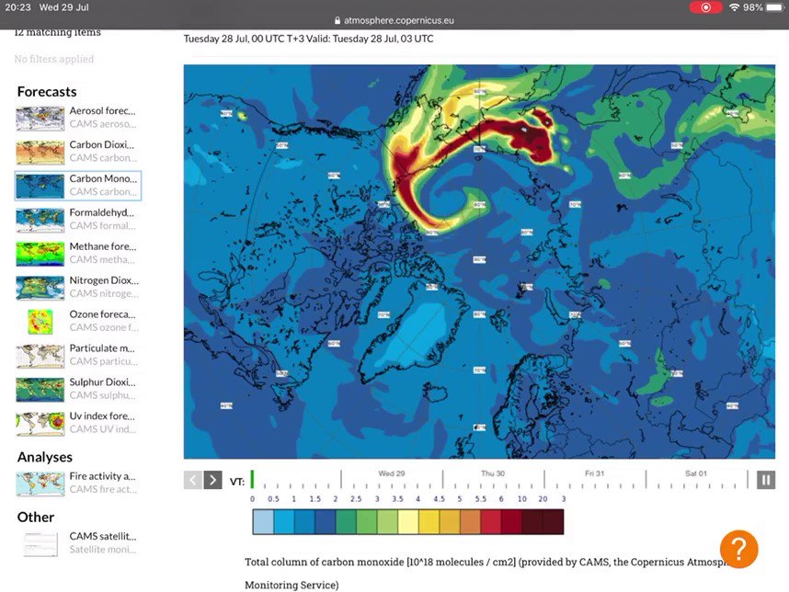Viewport: 789px width, 592px height.
Task: Click the 'Ozone foreca...' title link
Action: coord(103,314)
